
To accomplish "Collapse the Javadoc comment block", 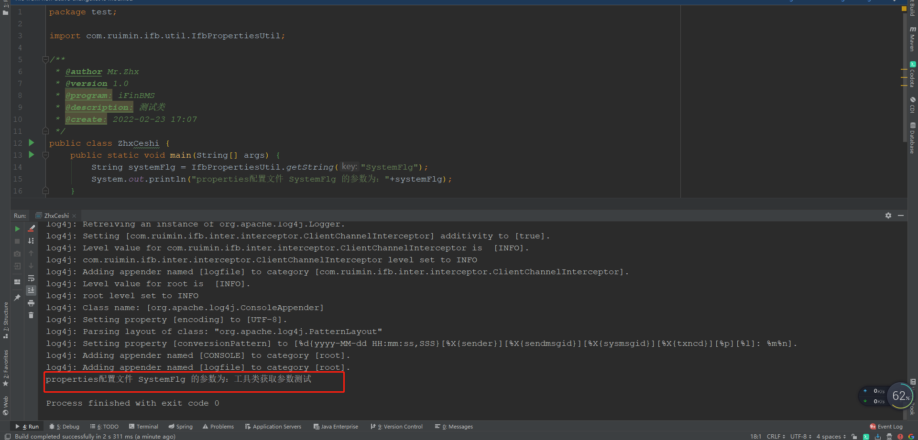I will 45,59.
